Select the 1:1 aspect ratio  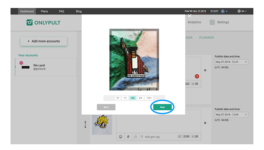coord(125,98)
